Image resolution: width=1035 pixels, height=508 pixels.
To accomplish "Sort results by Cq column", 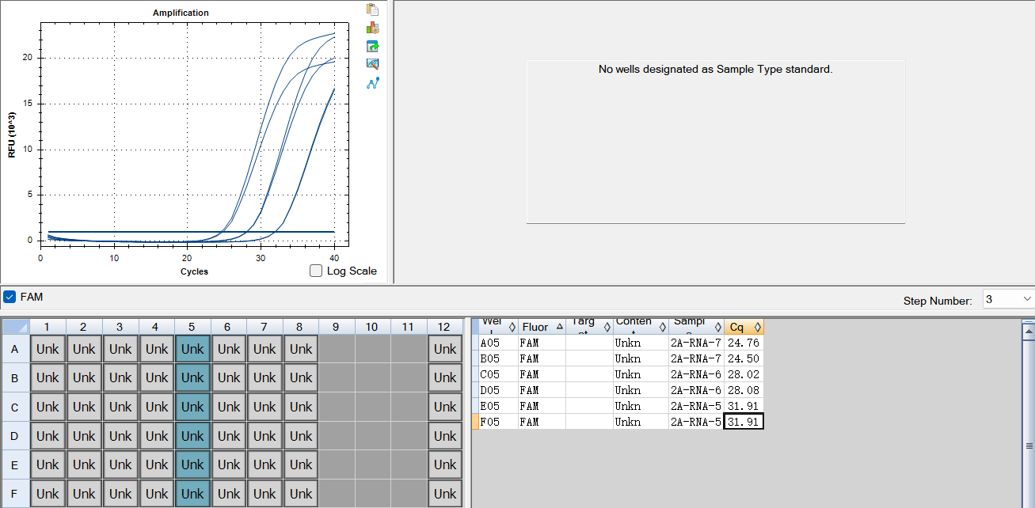I will [x=744, y=327].
